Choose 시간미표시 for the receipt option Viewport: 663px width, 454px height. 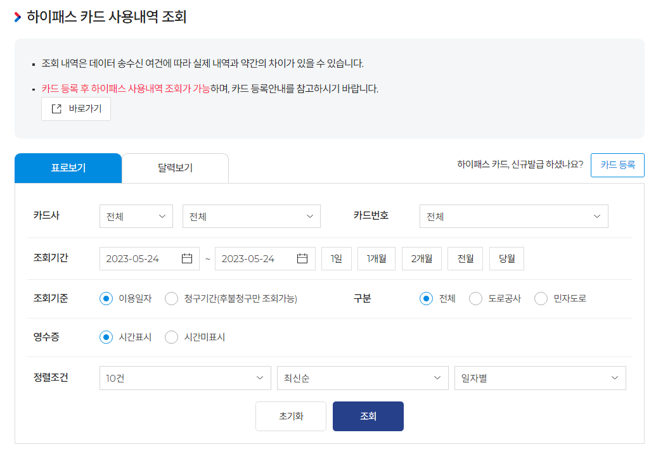171,337
